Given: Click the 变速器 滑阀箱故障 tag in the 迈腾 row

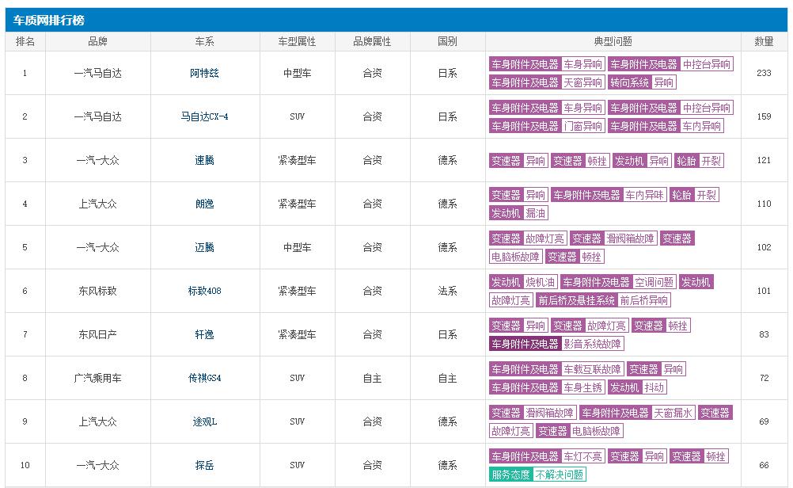Looking at the screenshot, I should pyautogui.click(x=613, y=238).
